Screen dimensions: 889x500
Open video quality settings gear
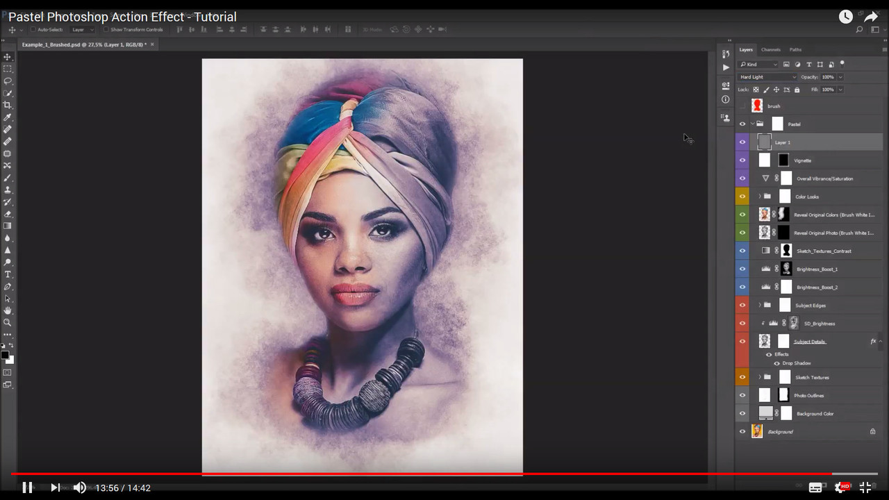[841, 487]
